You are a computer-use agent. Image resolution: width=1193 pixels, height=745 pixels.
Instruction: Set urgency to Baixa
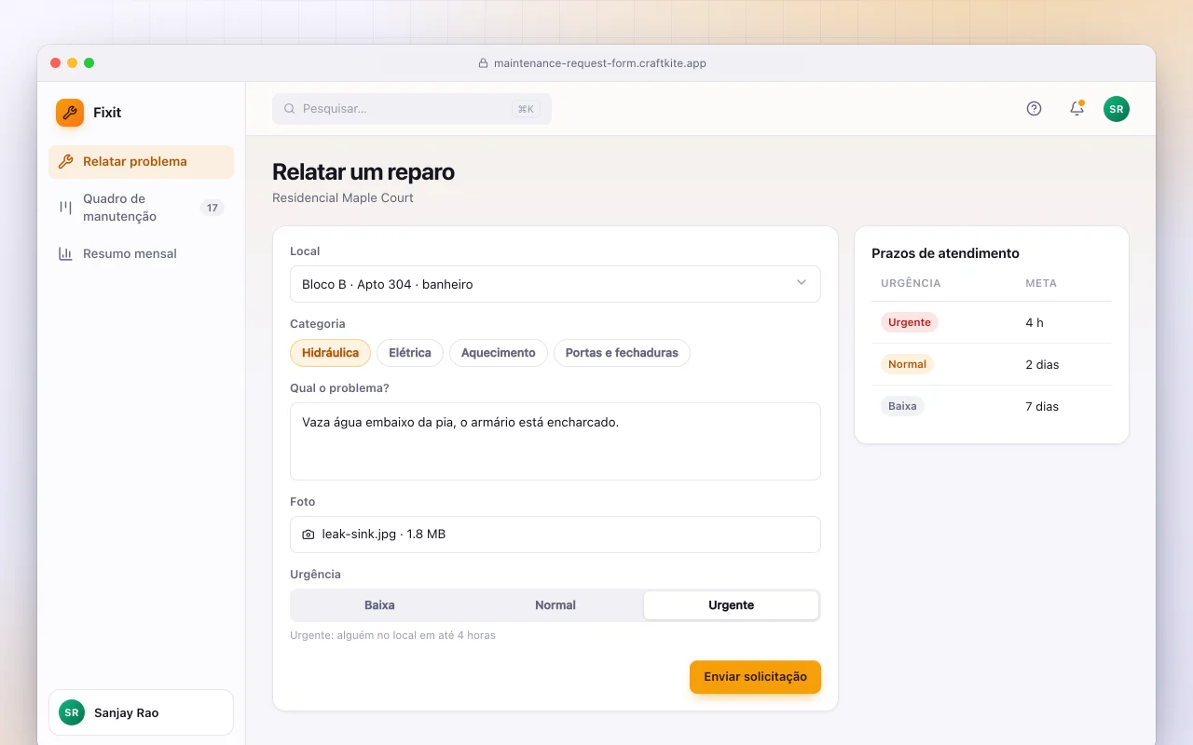(x=379, y=605)
